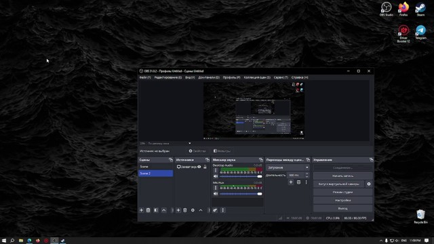Show hidden system tray icons chevron
434x244 pixels.
381,241
